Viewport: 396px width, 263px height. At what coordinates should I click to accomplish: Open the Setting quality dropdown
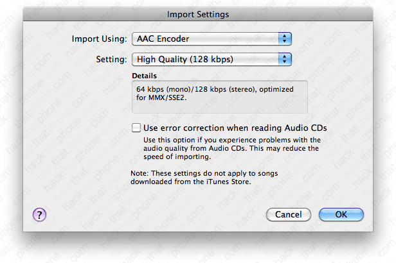coord(212,60)
